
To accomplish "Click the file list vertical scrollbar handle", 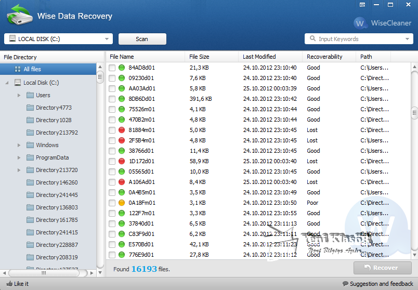I will pyautogui.click(x=414, y=113).
